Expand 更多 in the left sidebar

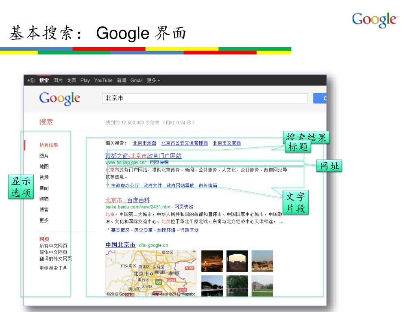44,220
